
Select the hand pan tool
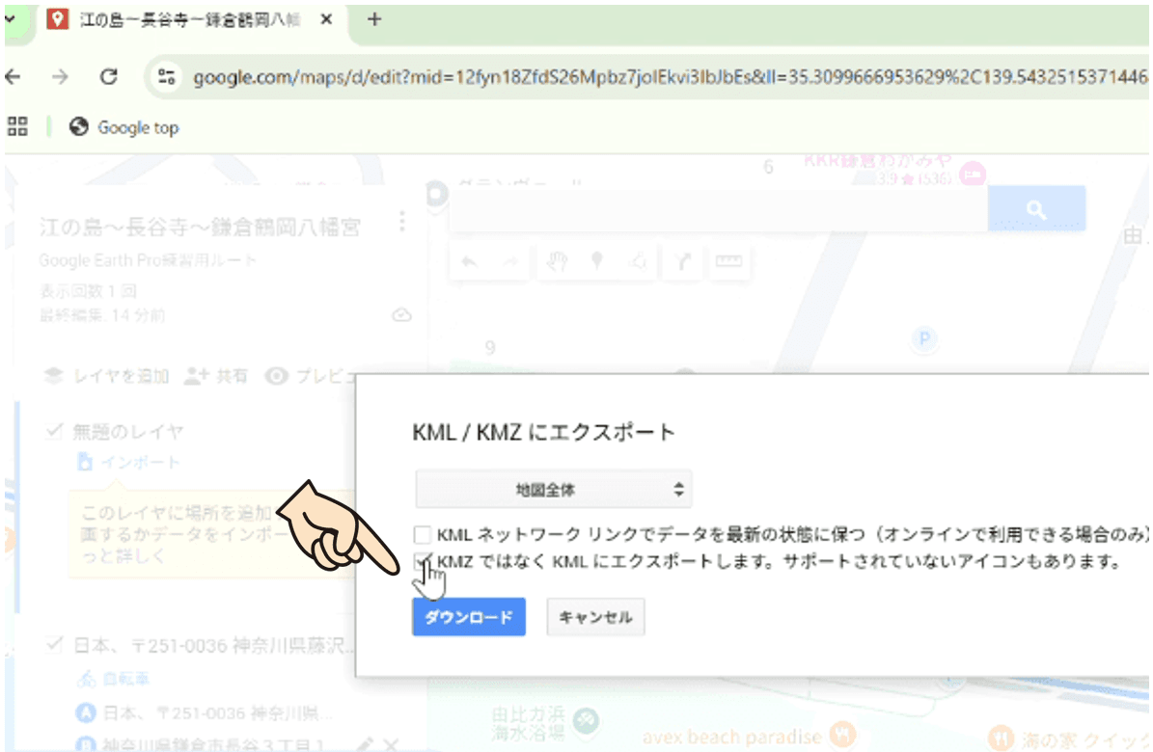[x=558, y=263]
